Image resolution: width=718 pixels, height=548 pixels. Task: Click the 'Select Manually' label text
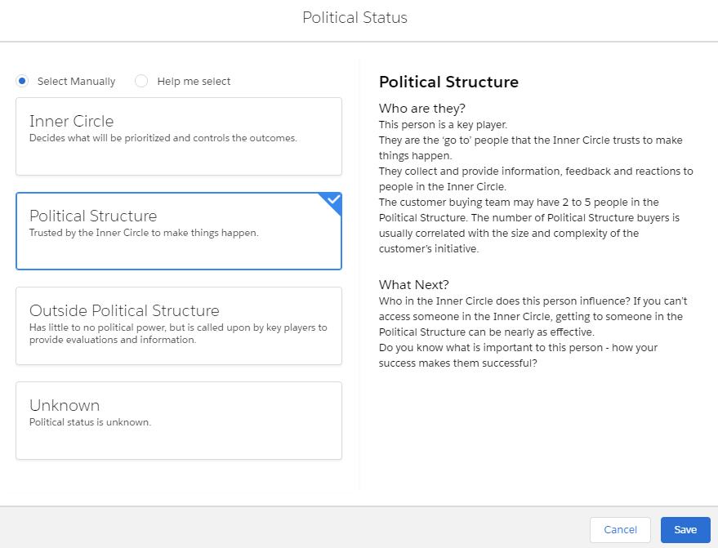point(77,82)
